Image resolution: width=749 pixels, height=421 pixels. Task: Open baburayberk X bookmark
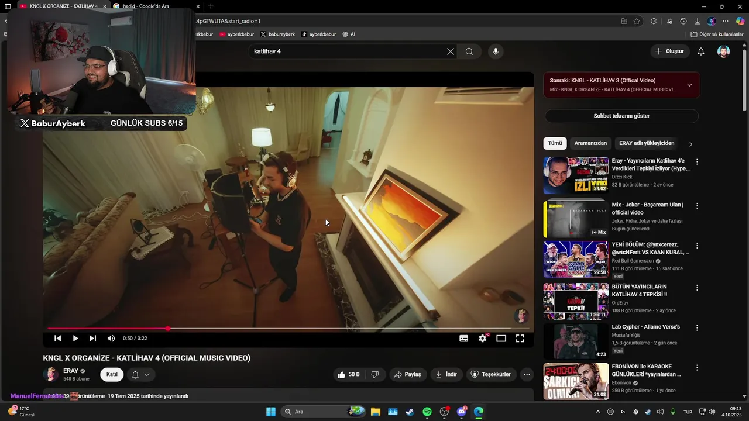click(x=277, y=34)
